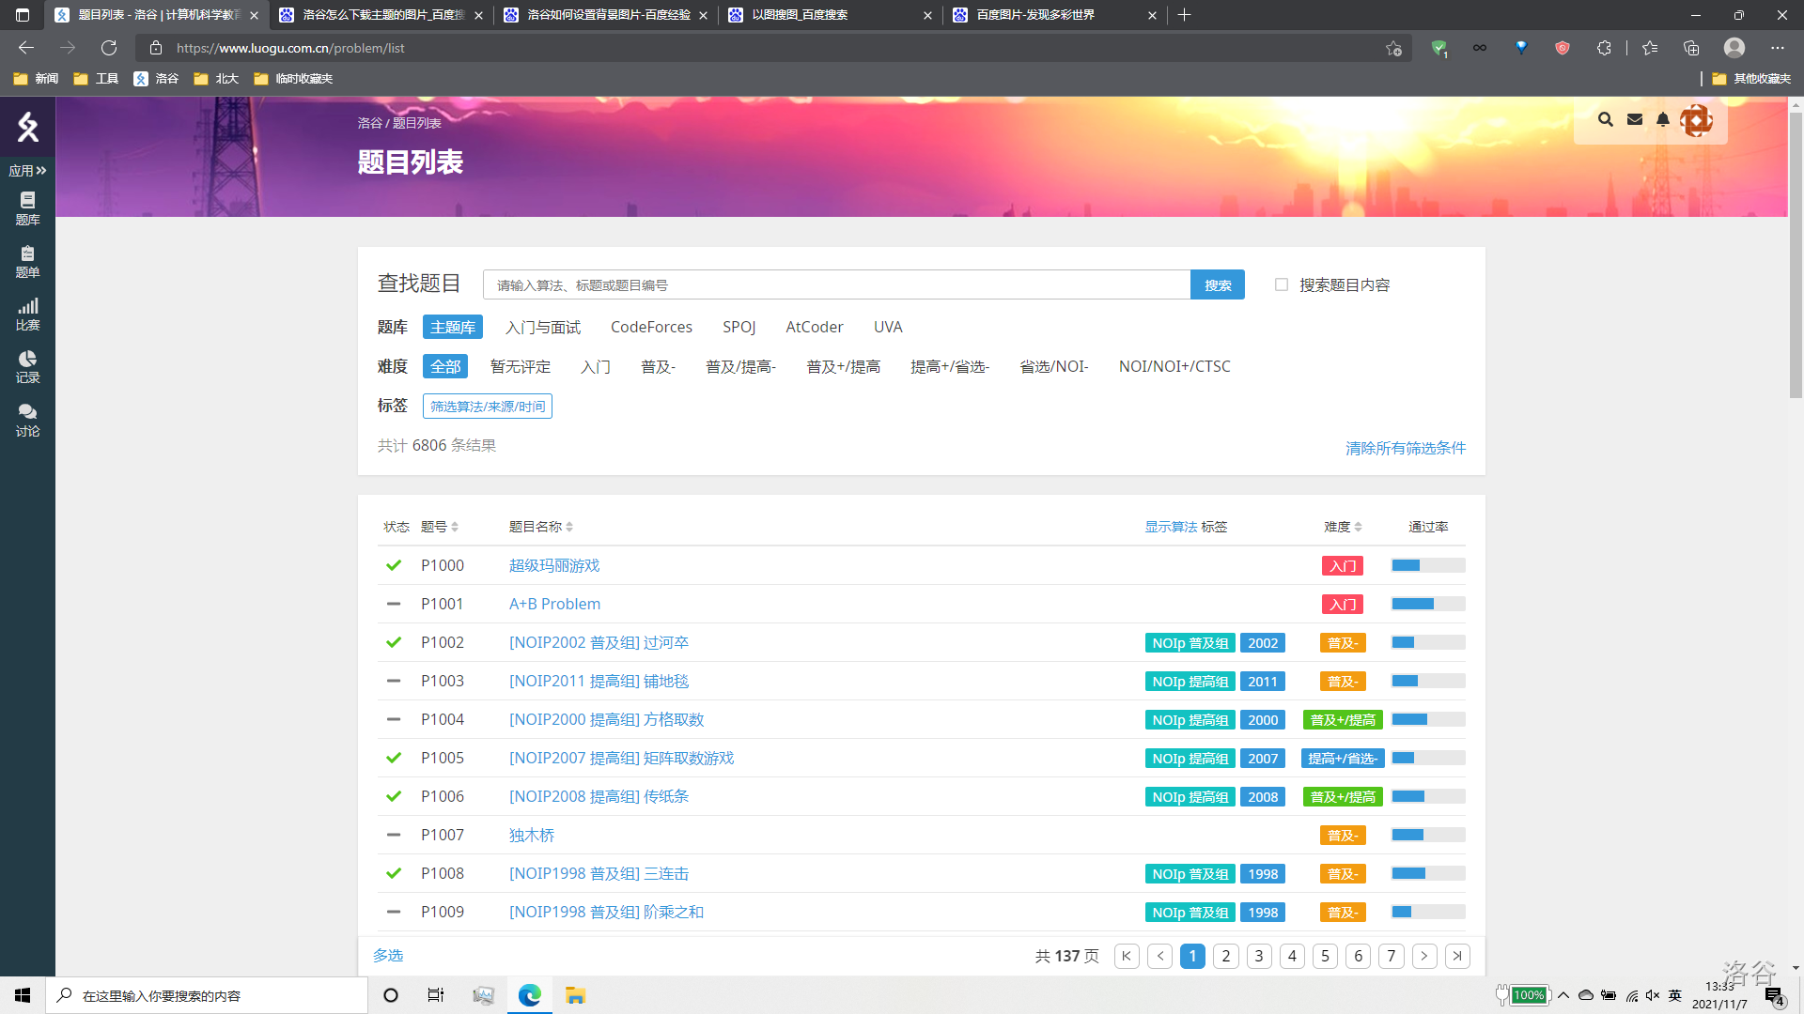Open the 记录 records sidebar icon
The height and width of the screenshot is (1014, 1804).
(27, 366)
